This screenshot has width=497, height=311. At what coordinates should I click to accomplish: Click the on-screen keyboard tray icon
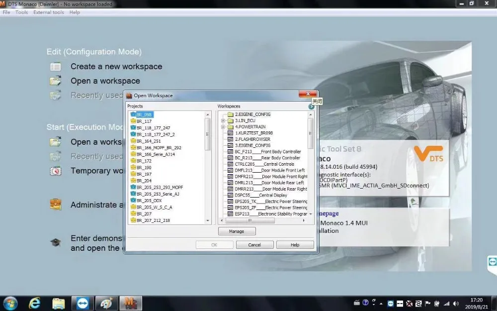pos(357,303)
